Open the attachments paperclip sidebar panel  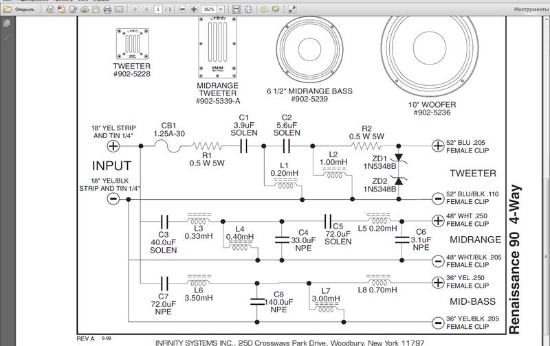tap(7, 38)
